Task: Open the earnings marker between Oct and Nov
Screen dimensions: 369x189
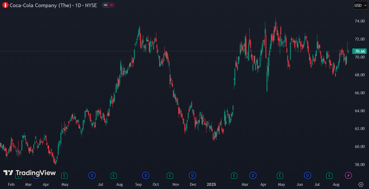Action: tap(170, 175)
